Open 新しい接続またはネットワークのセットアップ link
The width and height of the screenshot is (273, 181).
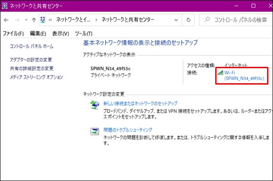click(140, 103)
